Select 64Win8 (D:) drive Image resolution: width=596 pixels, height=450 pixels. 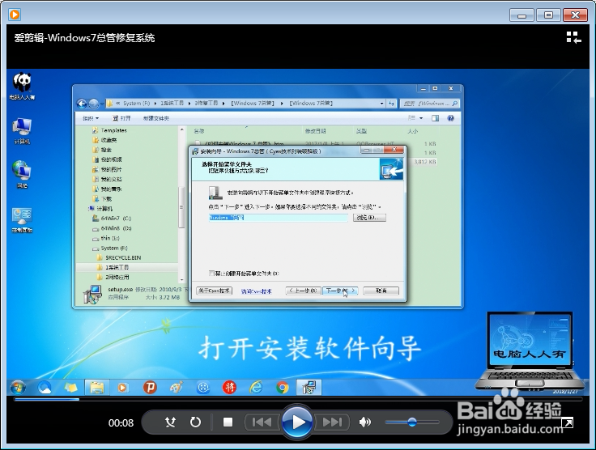pos(112,228)
